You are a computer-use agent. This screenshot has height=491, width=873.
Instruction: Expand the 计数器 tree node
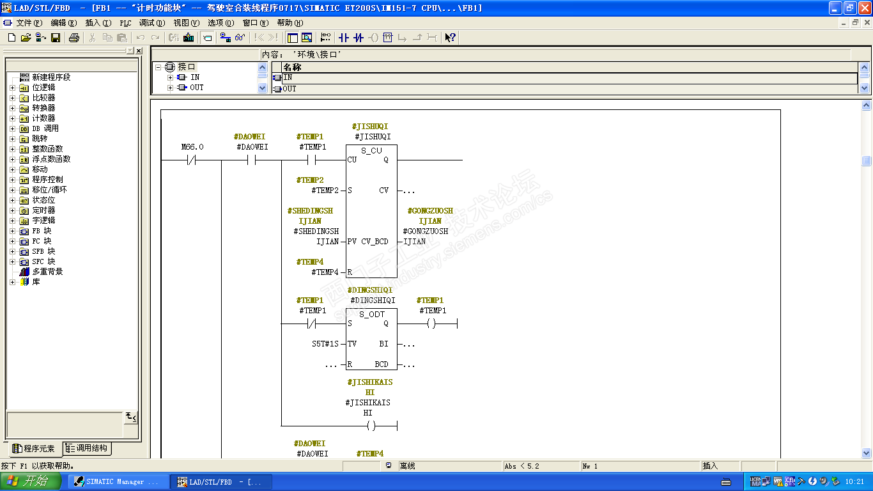(12, 118)
